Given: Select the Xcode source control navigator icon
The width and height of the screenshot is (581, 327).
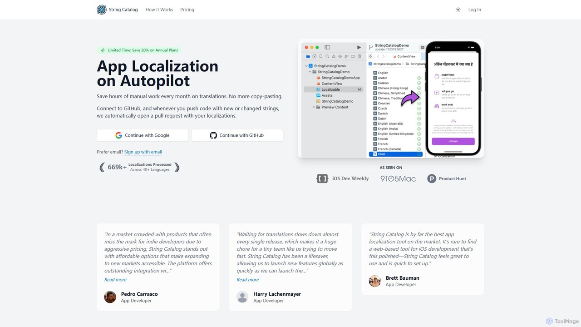Looking at the screenshot, I should click(x=314, y=56).
